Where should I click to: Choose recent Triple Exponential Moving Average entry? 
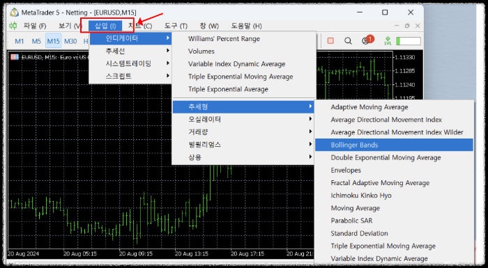point(241,77)
